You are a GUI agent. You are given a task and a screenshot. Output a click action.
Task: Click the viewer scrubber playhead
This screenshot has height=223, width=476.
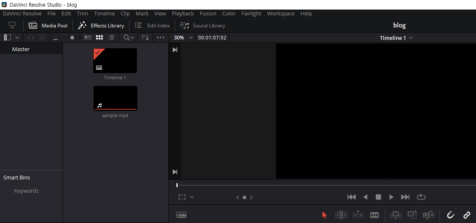pyautogui.click(x=177, y=185)
